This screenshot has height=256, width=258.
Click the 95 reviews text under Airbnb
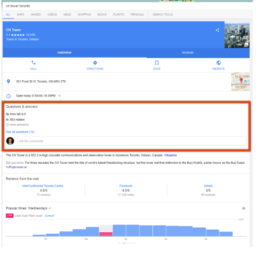pyautogui.click(x=208, y=195)
